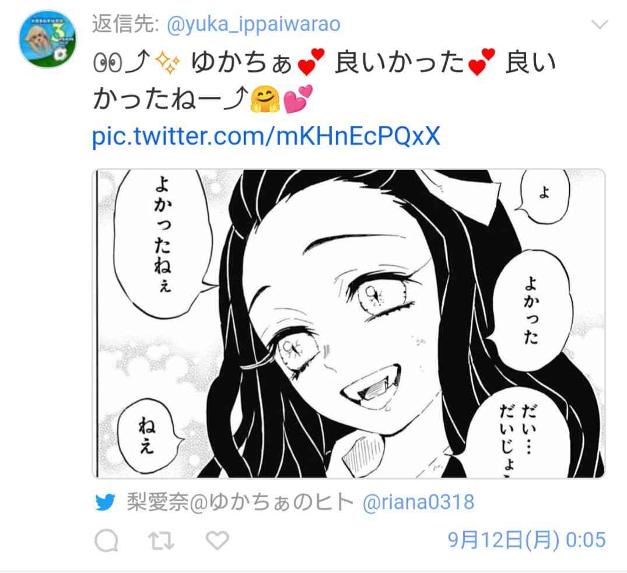Like the tweet with the heart icon
The width and height of the screenshot is (627, 573).
coord(217,540)
